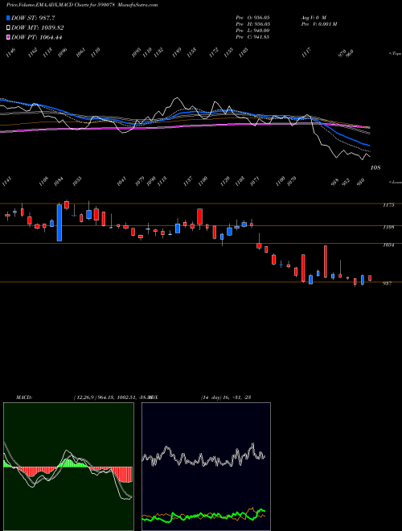The image size is (402, 531).
Task: Open the green MACD histogram panel
Action: [68, 467]
